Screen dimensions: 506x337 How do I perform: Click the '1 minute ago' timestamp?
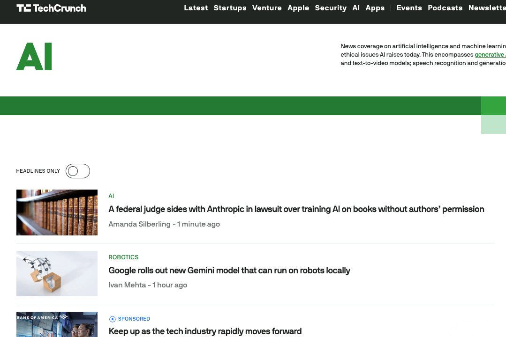coord(198,224)
